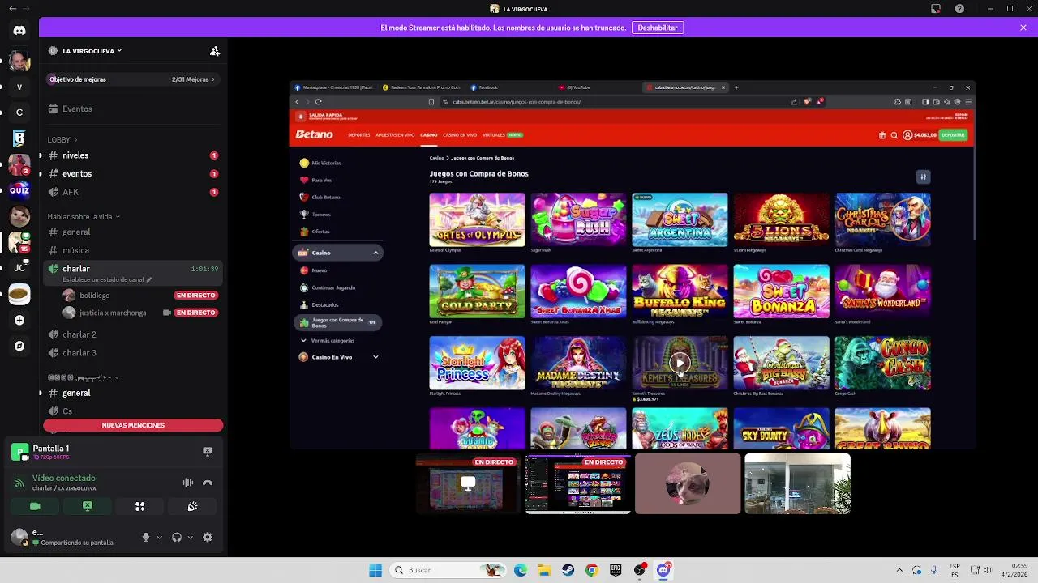Open Objetivo de mejoras progress bar
1038x583 pixels.
(x=133, y=79)
